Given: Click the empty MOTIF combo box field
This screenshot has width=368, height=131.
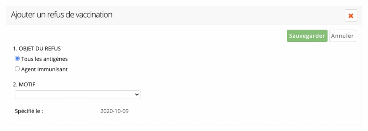Looking at the screenshot, I should (x=78, y=95).
